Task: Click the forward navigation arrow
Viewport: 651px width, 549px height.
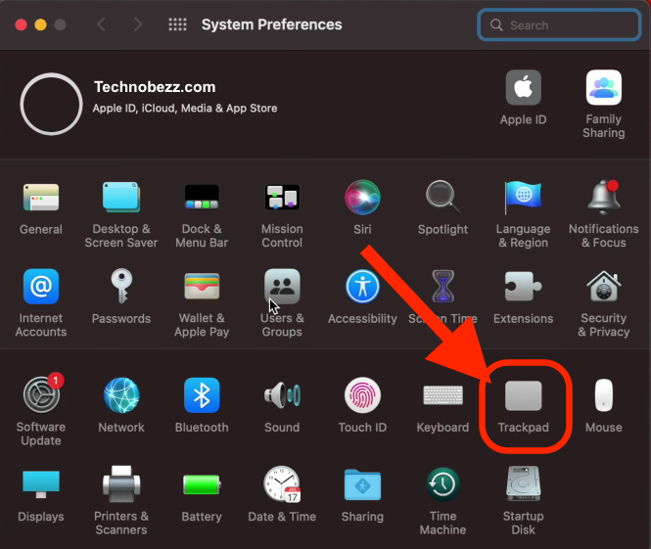Action: coord(137,24)
